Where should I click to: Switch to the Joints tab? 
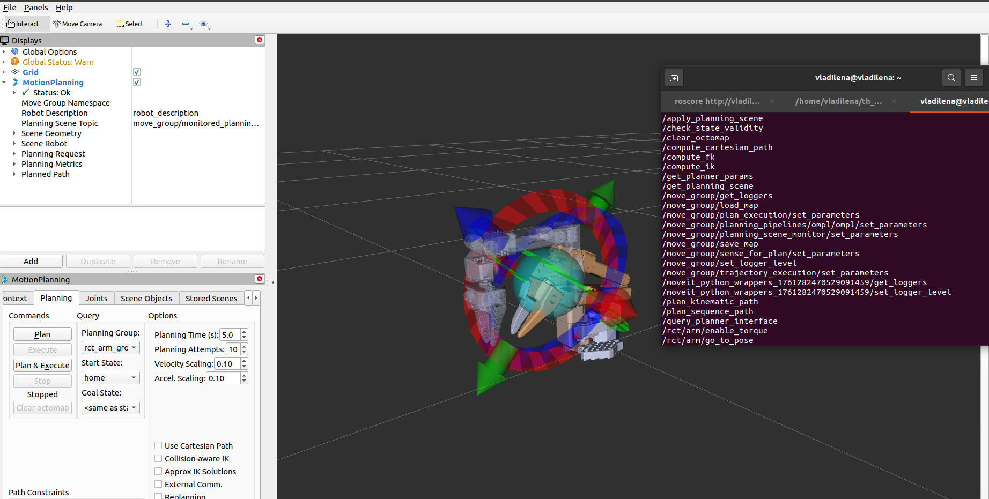97,299
